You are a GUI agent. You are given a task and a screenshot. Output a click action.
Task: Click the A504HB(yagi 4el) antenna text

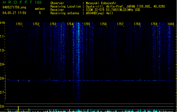(x=99, y=13)
